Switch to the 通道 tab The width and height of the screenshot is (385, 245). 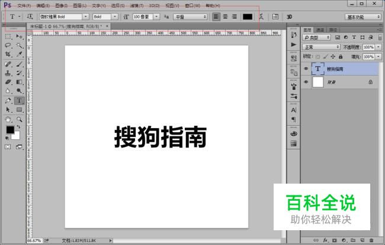tap(320, 30)
